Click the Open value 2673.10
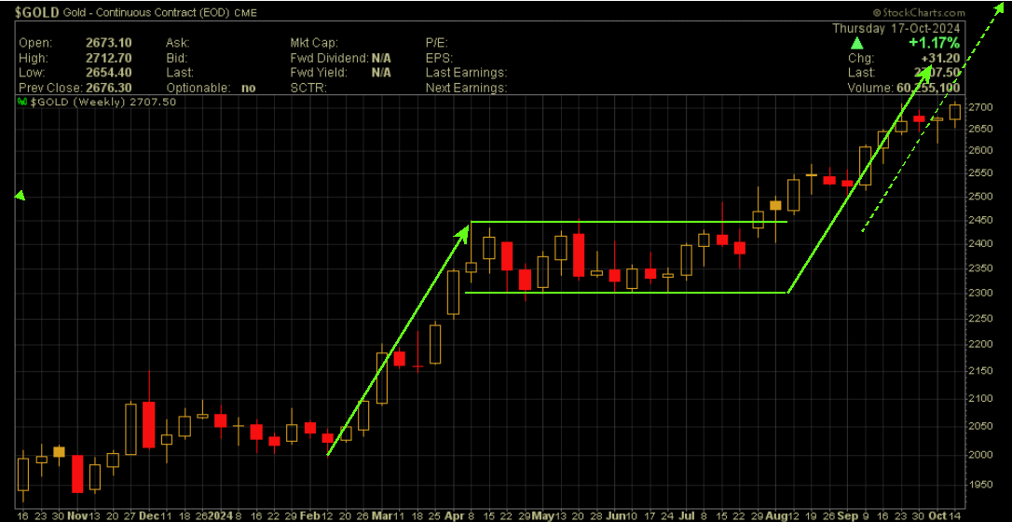The height and width of the screenshot is (522, 1012). click(108, 43)
